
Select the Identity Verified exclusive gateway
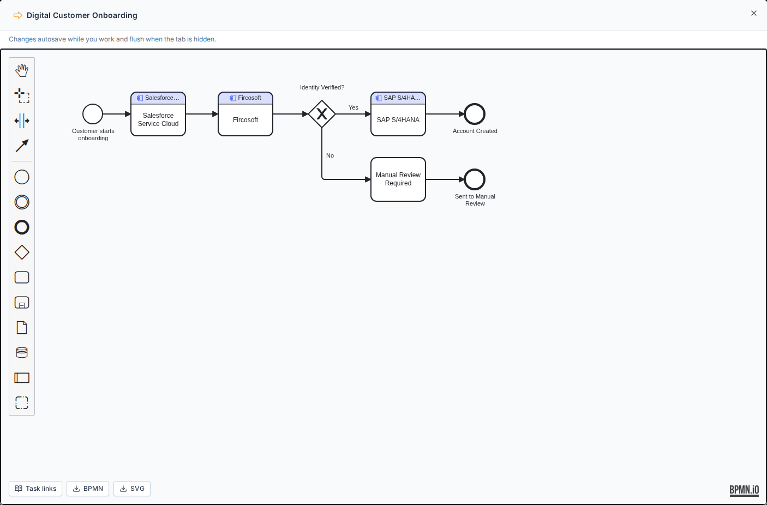pyautogui.click(x=322, y=114)
